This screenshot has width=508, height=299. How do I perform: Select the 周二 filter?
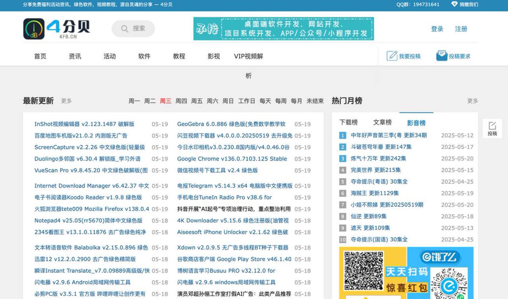coord(150,101)
